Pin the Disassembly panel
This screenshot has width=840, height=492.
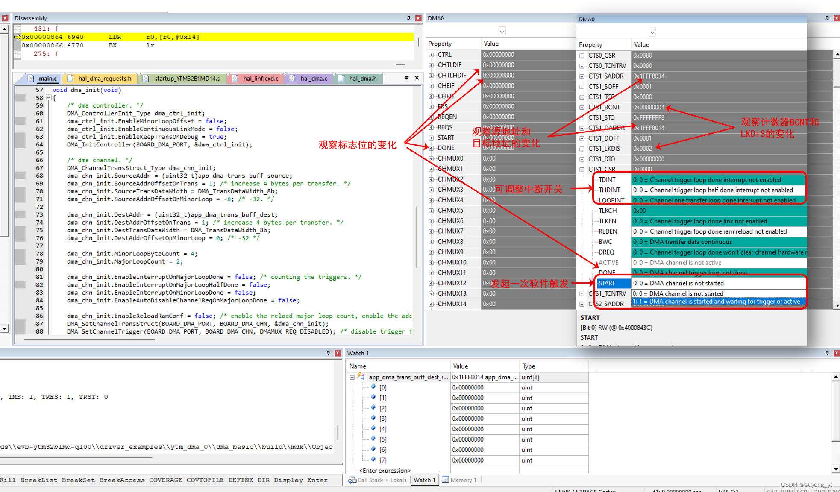tap(408, 18)
